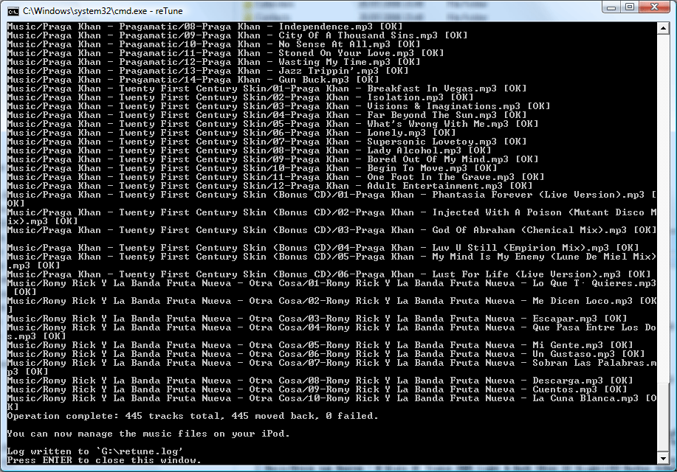The height and width of the screenshot is (472, 677).
Task: Click the 'Operation complete: 445 tracks total' line
Action: coord(193,416)
